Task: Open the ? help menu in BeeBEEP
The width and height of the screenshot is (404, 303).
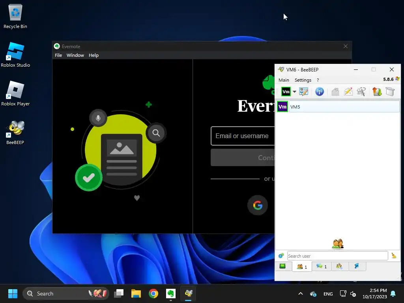Action: click(x=318, y=80)
